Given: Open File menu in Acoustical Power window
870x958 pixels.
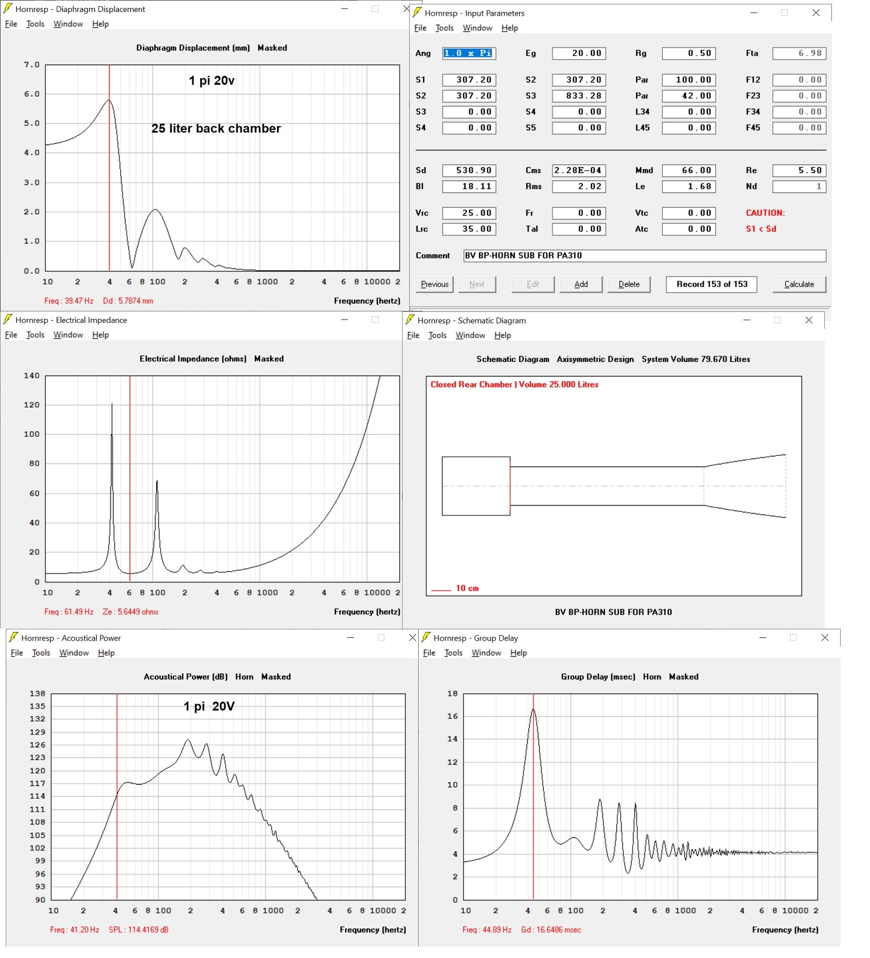Looking at the screenshot, I should pos(17,653).
